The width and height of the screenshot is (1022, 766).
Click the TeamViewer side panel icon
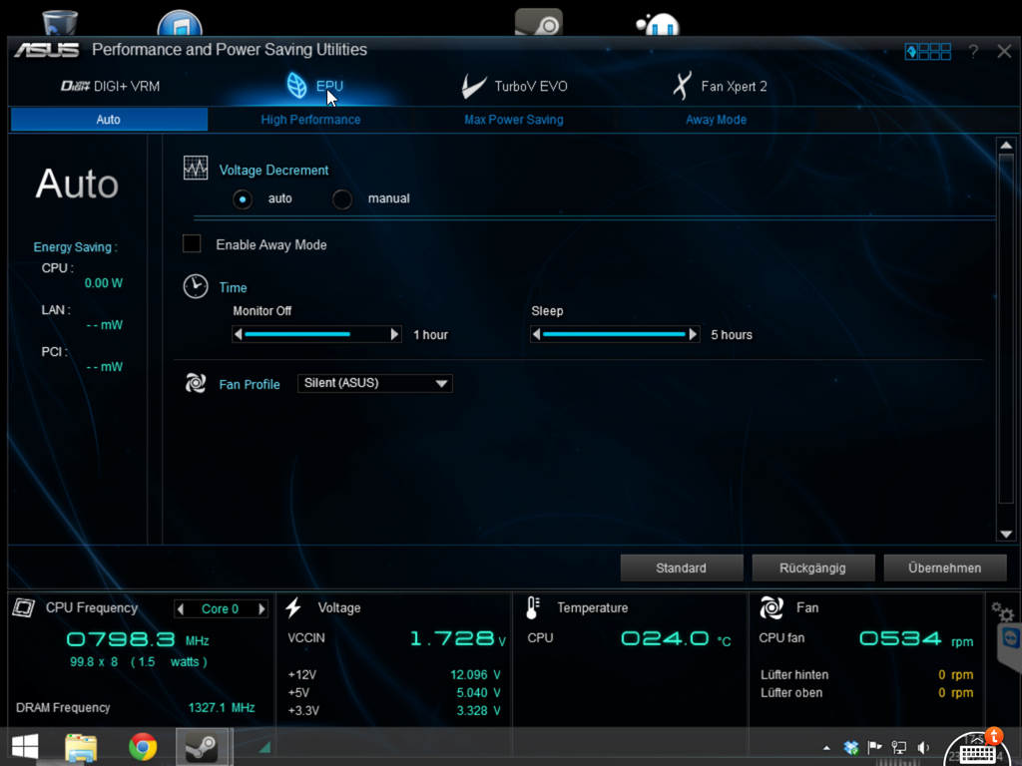pos(1011,638)
